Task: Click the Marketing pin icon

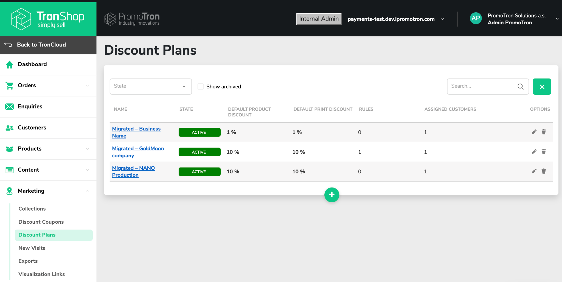Action: coord(10,191)
